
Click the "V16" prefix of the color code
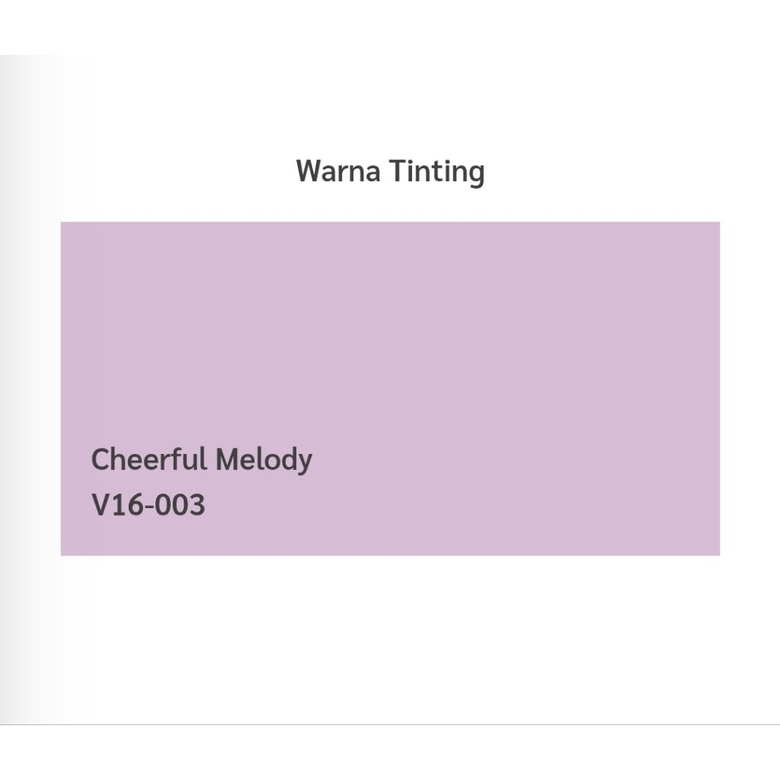(117, 504)
